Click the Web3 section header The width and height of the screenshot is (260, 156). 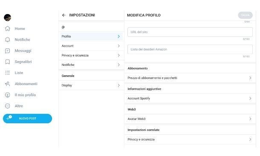pyautogui.click(x=132, y=109)
